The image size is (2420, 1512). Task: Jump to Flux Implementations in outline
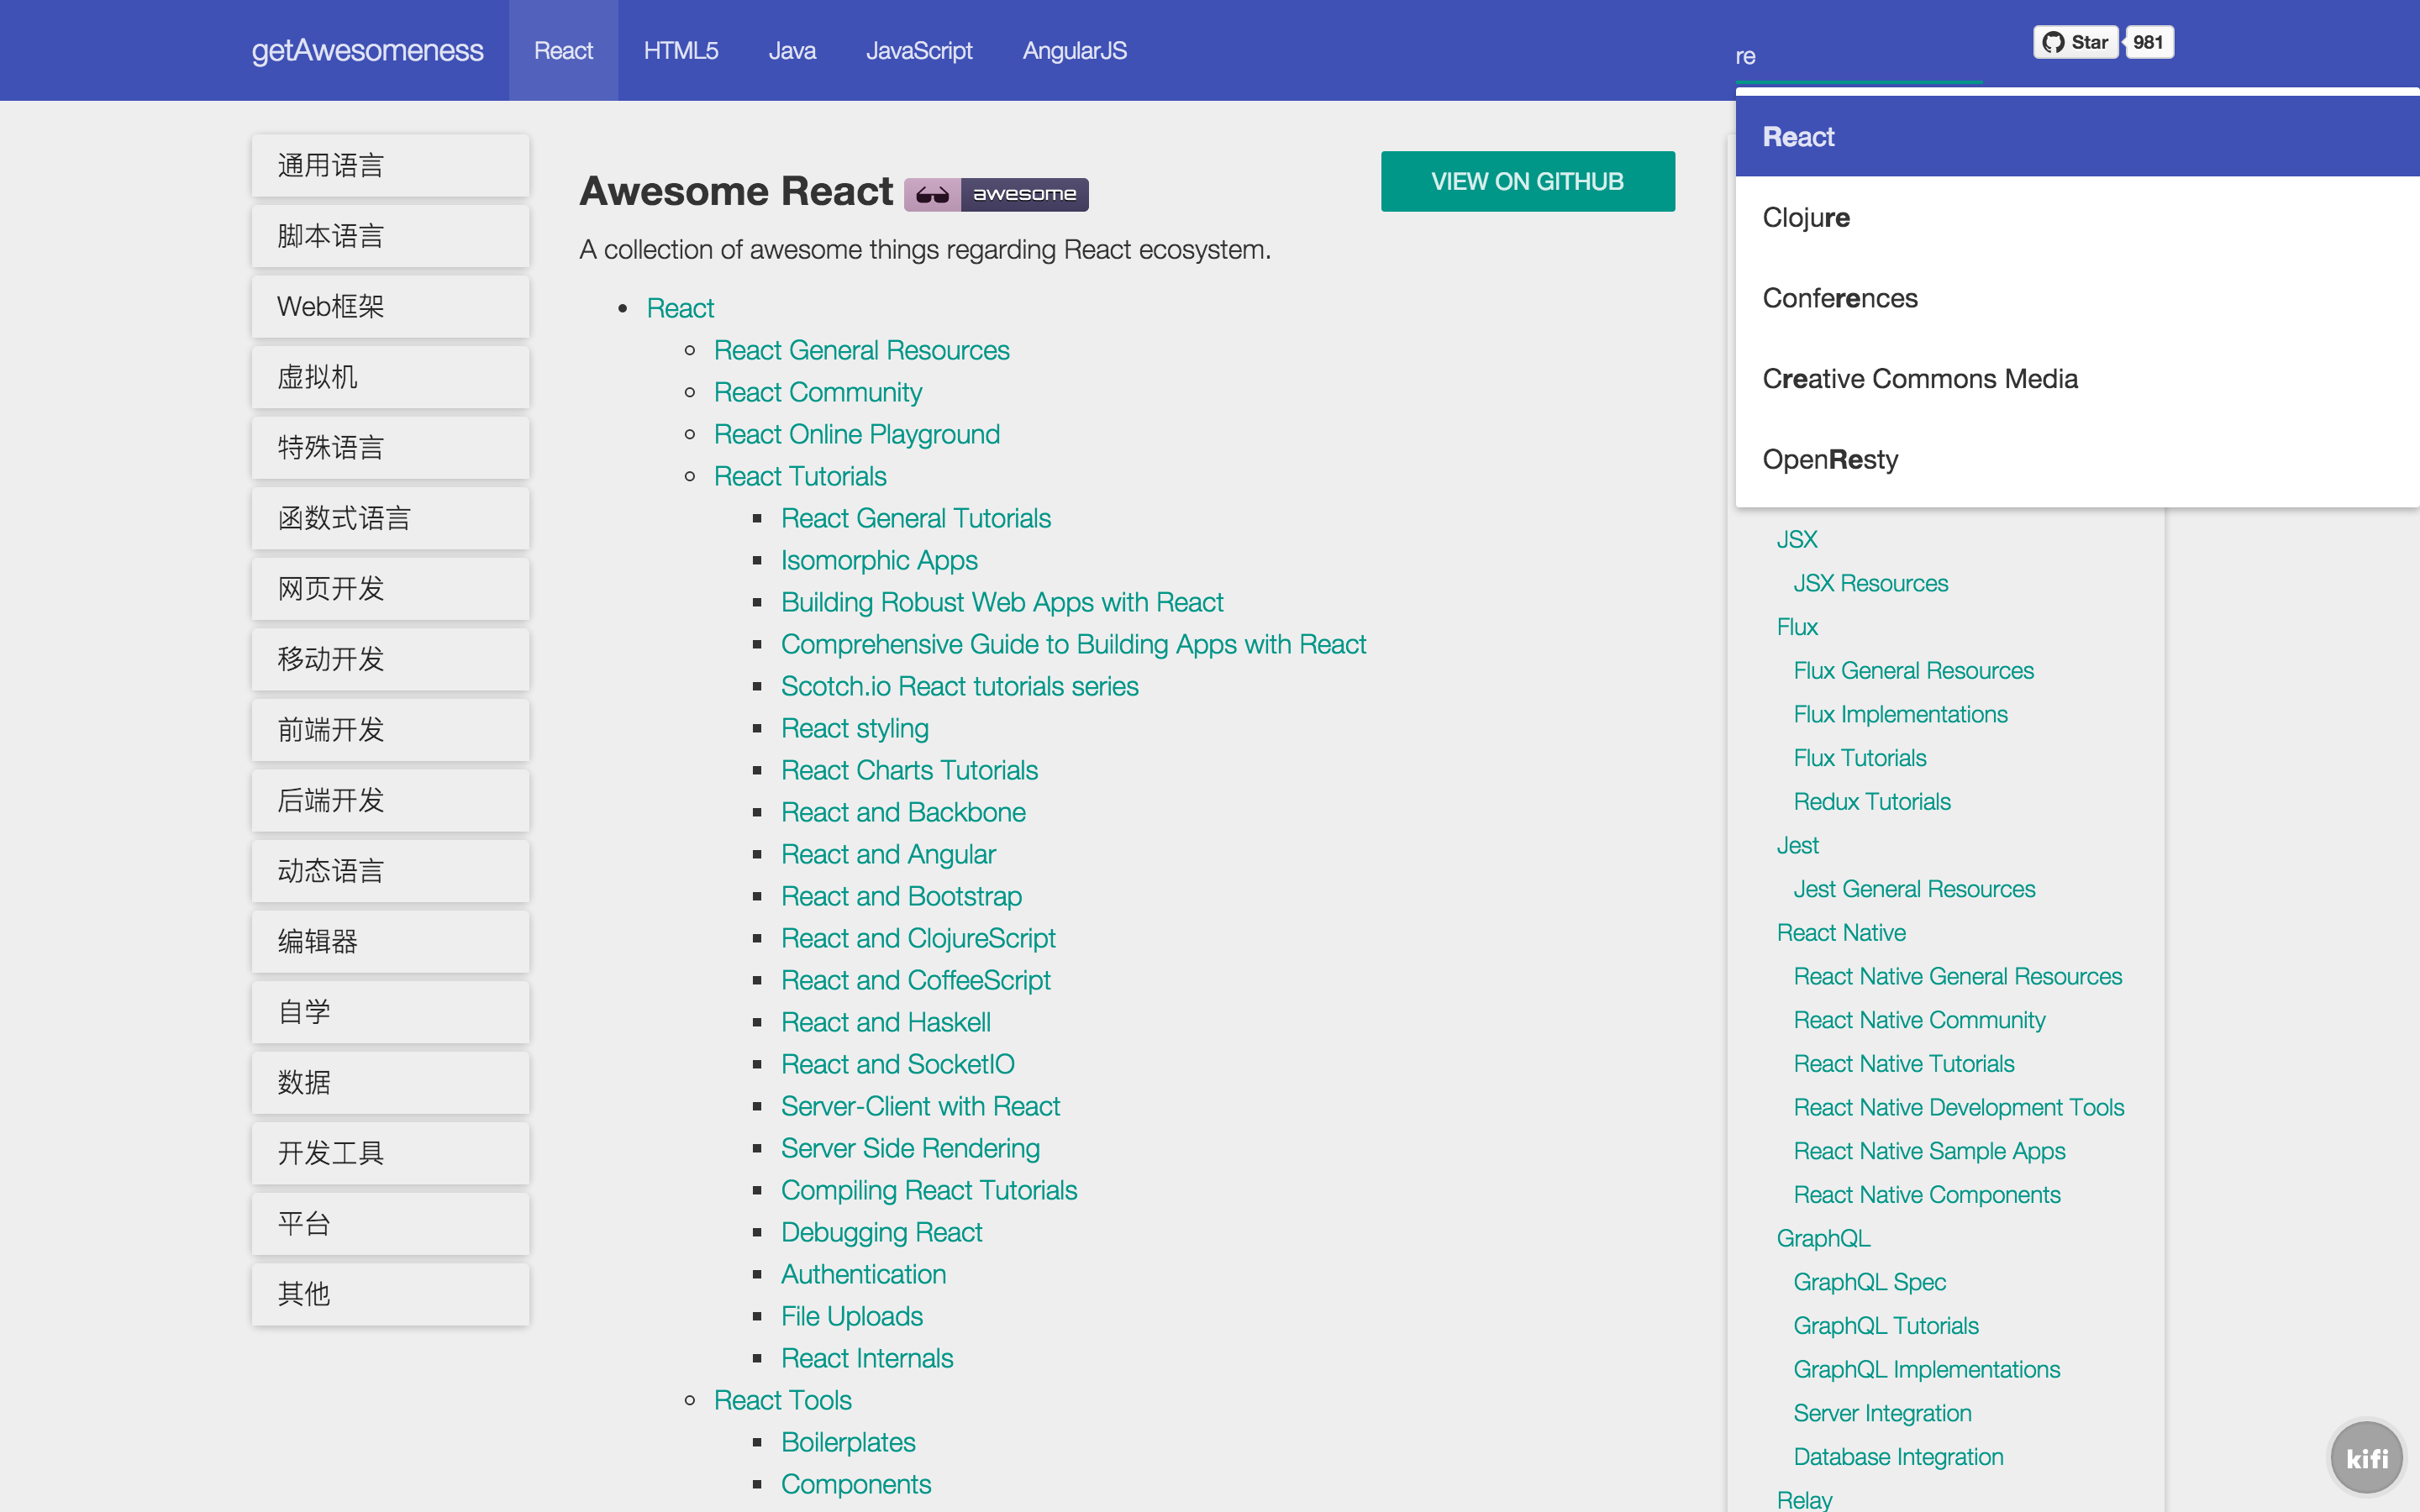1900,714
